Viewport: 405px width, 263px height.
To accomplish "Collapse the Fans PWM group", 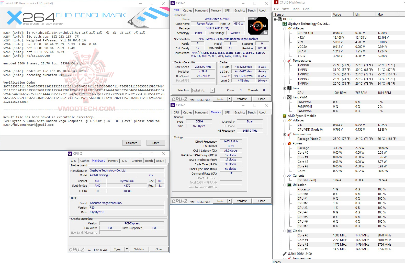I will click(x=285, y=97).
